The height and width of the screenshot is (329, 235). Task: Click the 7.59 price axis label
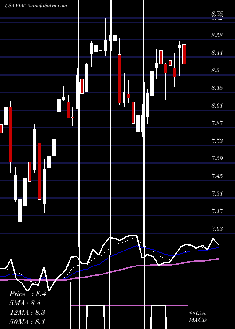coord(217,158)
